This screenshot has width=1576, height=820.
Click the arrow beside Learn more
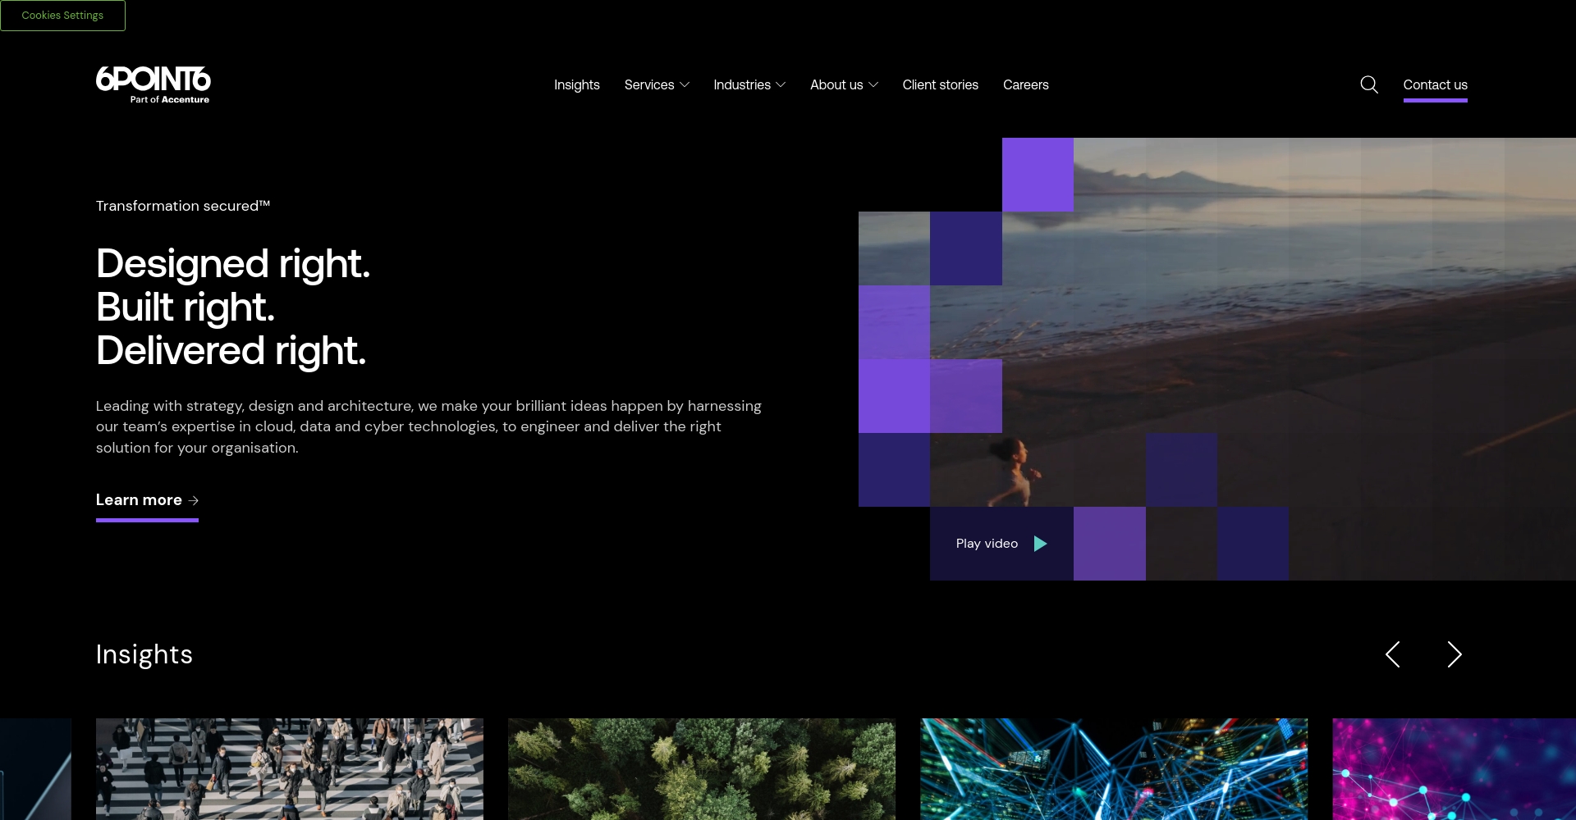(x=194, y=500)
